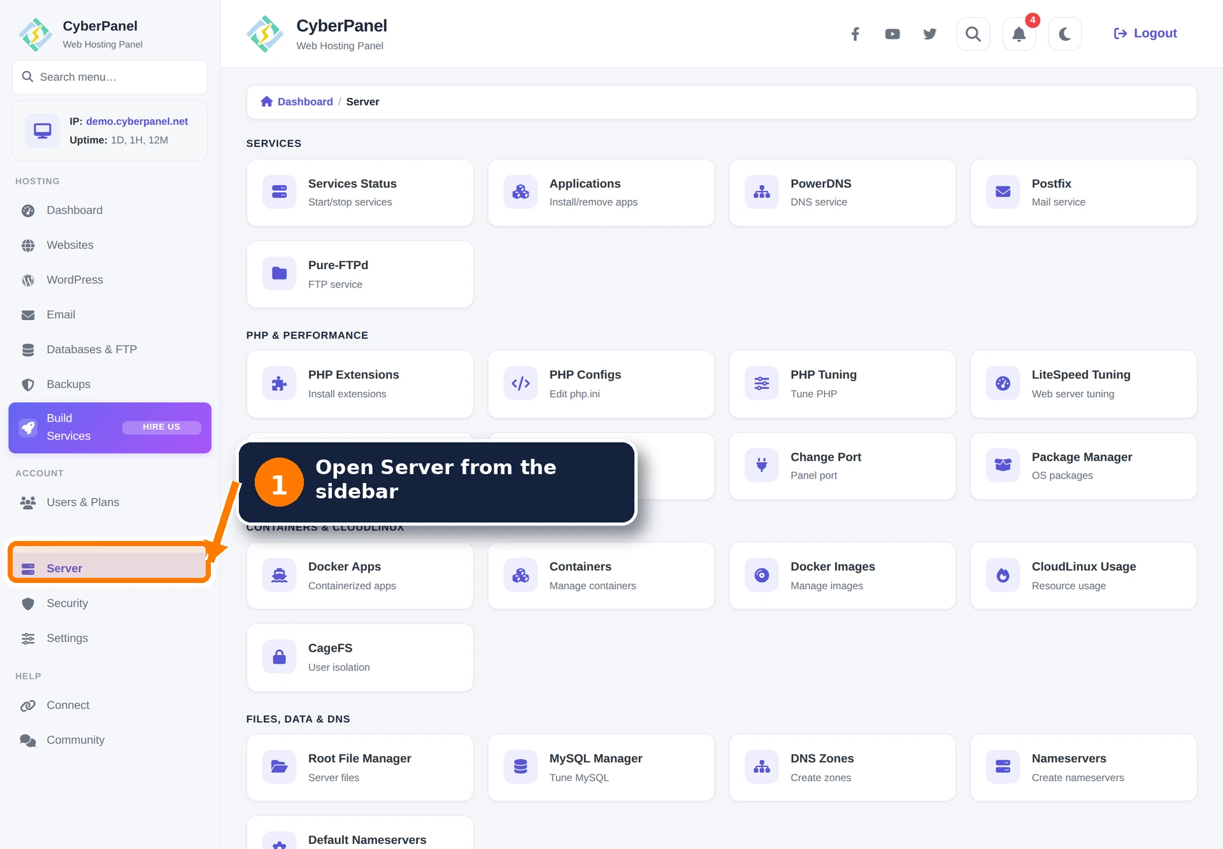Viewport: 1223px width, 849px height.
Task: Open Backups in the sidebar
Action: (x=110, y=384)
